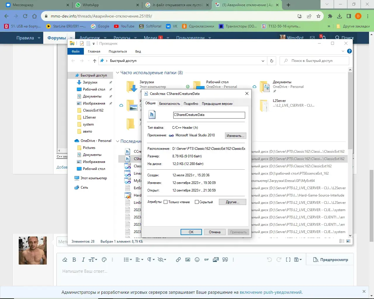Switch to 'Безопасность' properties tab

point(169,104)
